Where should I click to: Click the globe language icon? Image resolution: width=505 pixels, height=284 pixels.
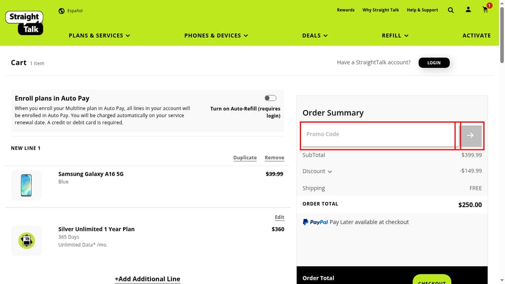pyautogui.click(x=62, y=11)
